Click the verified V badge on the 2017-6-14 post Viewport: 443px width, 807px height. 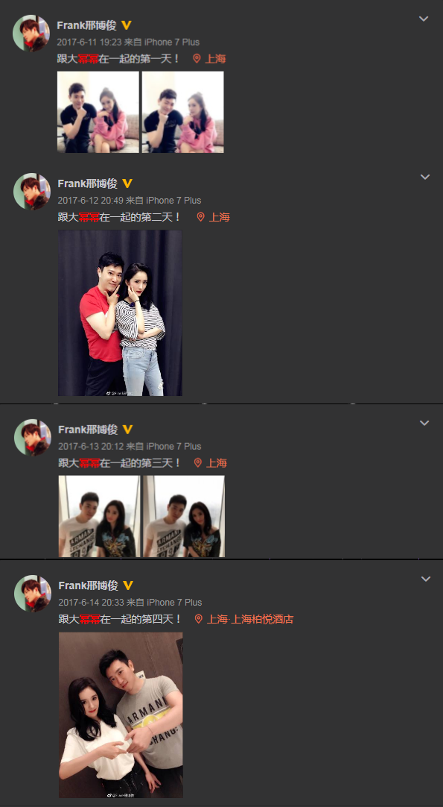pyautogui.click(x=127, y=585)
